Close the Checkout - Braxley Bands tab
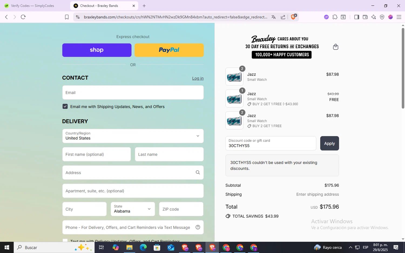The height and width of the screenshot is (253, 405). [x=134, y=6]
